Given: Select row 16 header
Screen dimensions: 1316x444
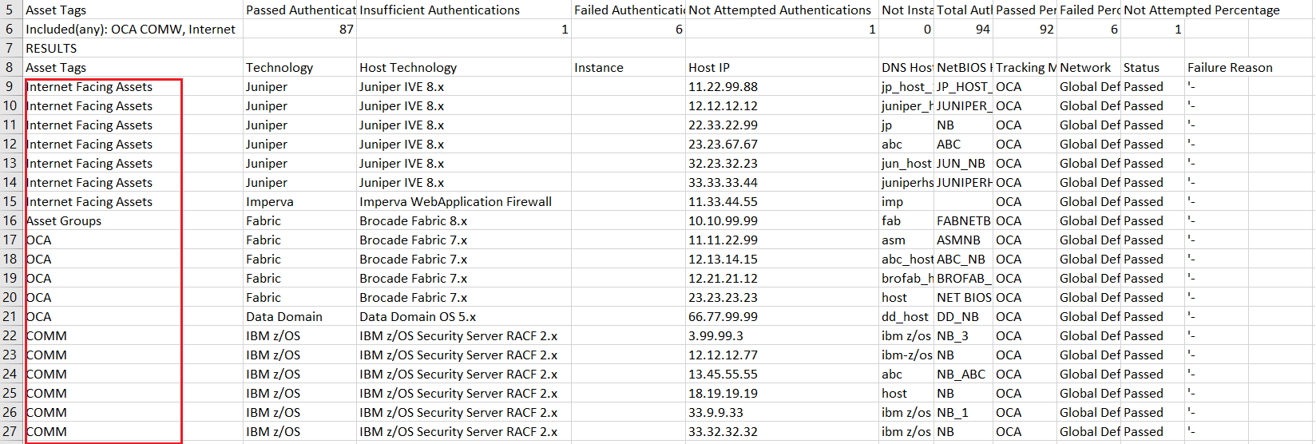Looking at the screenshot, I should pos(11,220).
